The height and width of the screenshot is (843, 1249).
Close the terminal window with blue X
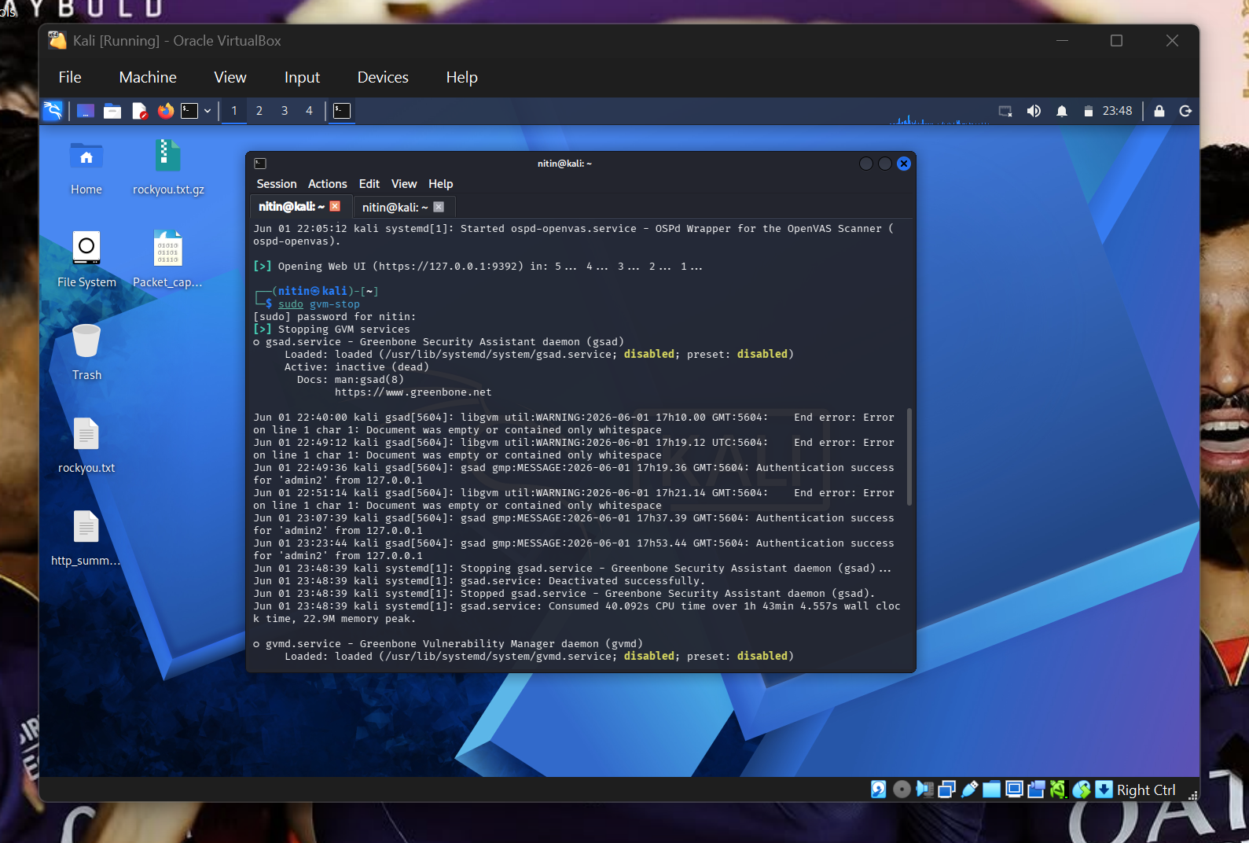(x=904, y=164)
